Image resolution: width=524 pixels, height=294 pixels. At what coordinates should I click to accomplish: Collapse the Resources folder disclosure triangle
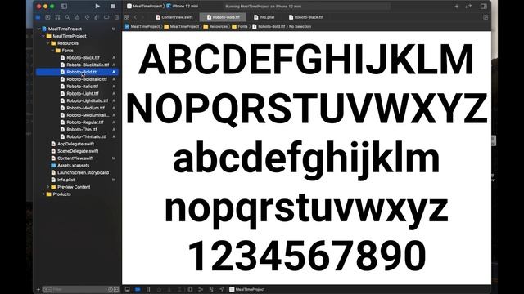point(48,43)
